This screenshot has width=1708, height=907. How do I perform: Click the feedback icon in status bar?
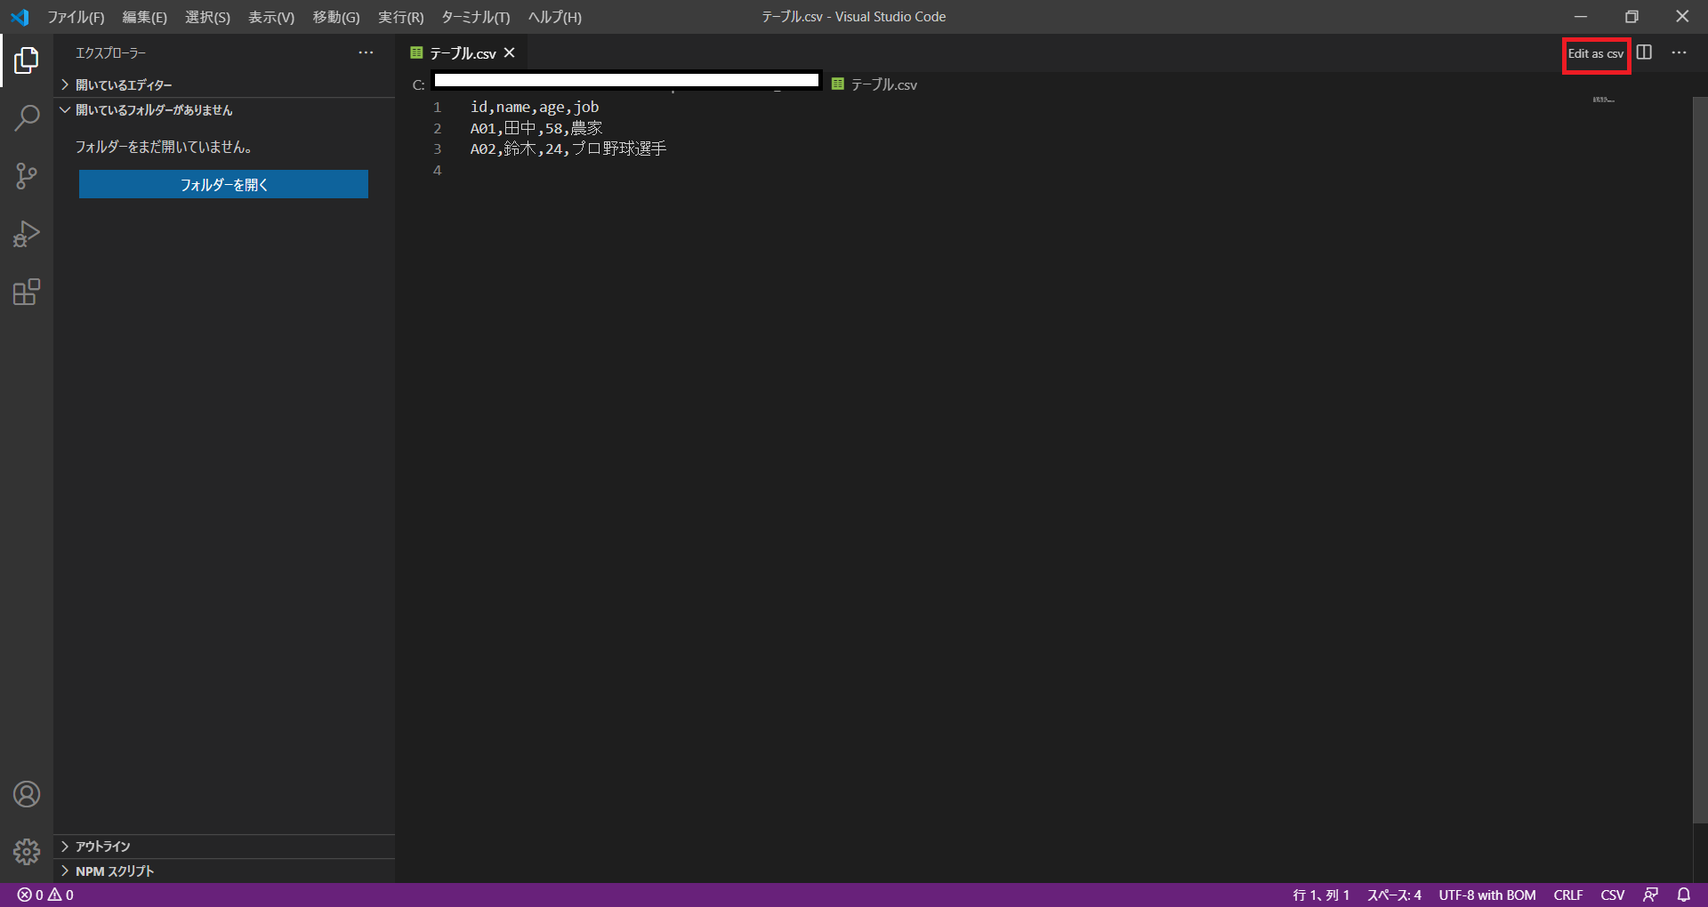point(1651,895)
